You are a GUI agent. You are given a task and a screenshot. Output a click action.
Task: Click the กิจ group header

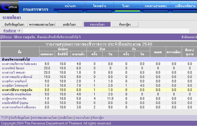(x=134, y=49)
